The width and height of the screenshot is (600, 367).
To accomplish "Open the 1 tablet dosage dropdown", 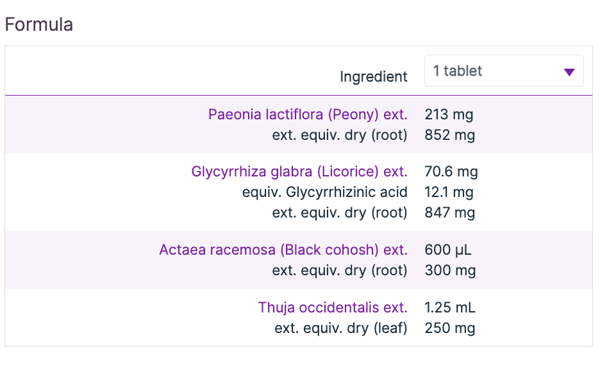I will (x=503, y=71).
